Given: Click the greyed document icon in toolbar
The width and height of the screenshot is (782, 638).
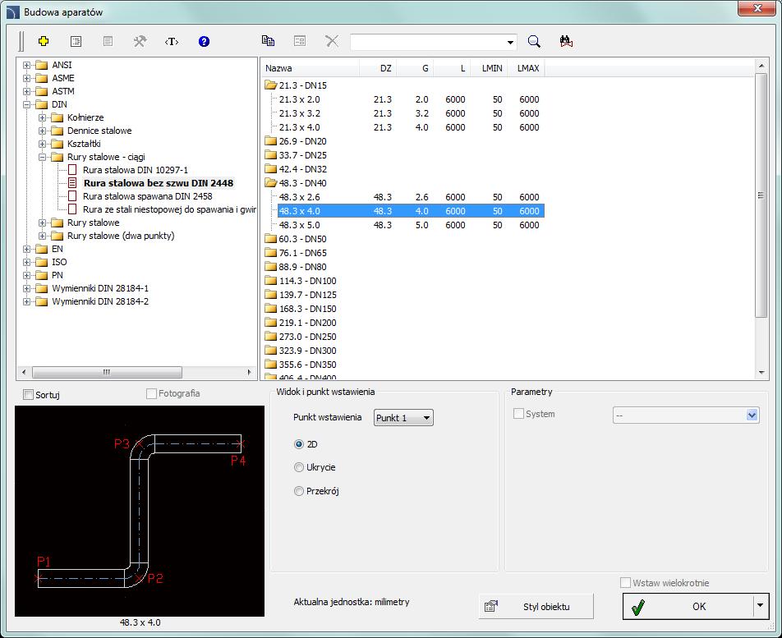Looking at the screenshot, I should 108,41.
